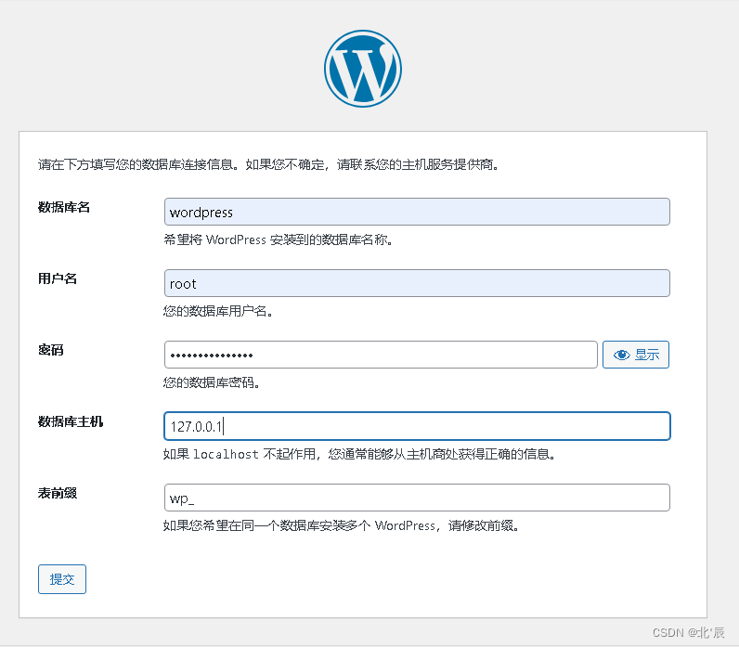Select the database host field with 127.0.0.1

coord(417,426)
